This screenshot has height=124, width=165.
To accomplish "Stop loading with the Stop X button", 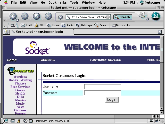I will pos(48,16).
